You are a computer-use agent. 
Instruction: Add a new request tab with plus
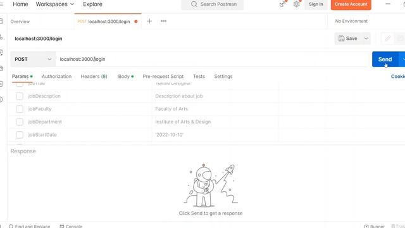(149, 21)
